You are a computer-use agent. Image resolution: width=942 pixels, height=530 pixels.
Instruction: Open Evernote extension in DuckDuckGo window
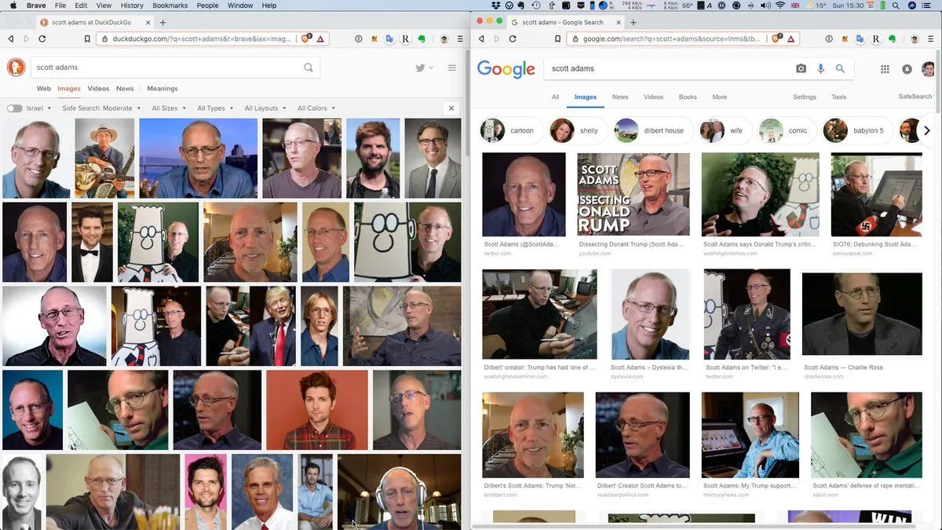coord(422,38)
